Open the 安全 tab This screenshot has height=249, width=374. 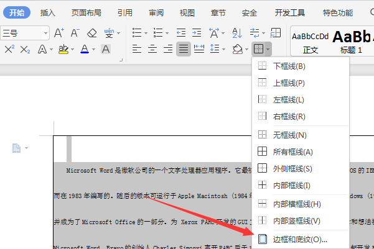click(x=250, y=12)
